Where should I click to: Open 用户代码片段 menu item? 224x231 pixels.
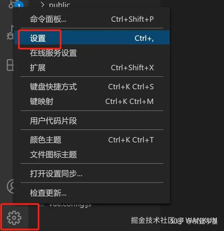(92, 121)
